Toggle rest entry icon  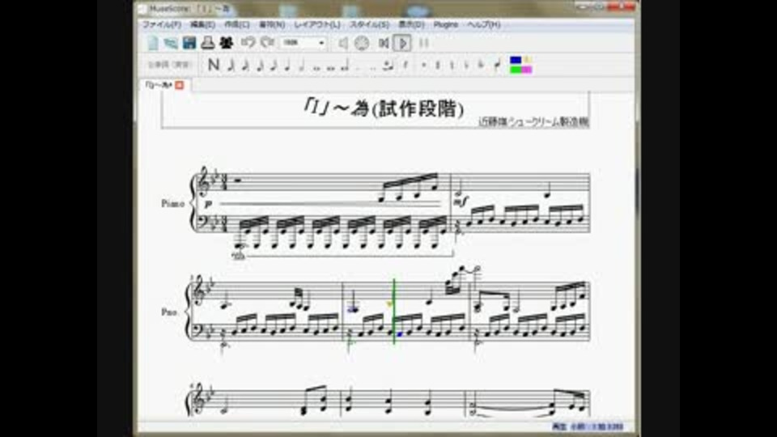(405, 65)
